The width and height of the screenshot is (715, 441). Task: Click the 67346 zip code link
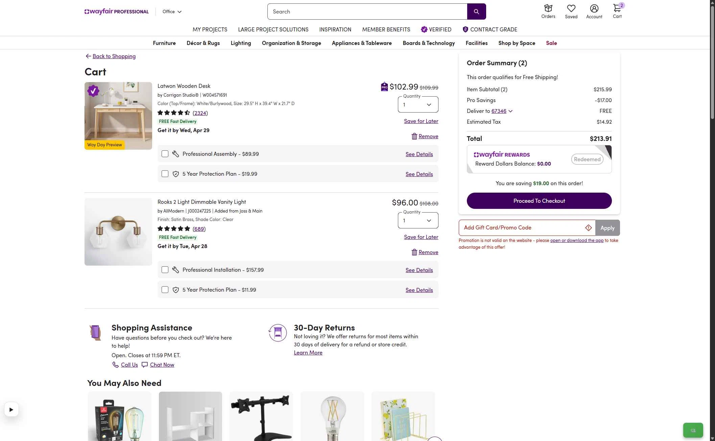coord(499,111)
